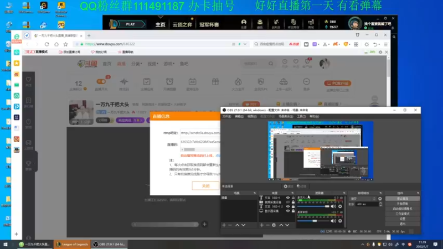Image resolution: width=443 pixels, height=249 pixels.
Task: Open the browser extensions grid icon
Action: point(356,44)
